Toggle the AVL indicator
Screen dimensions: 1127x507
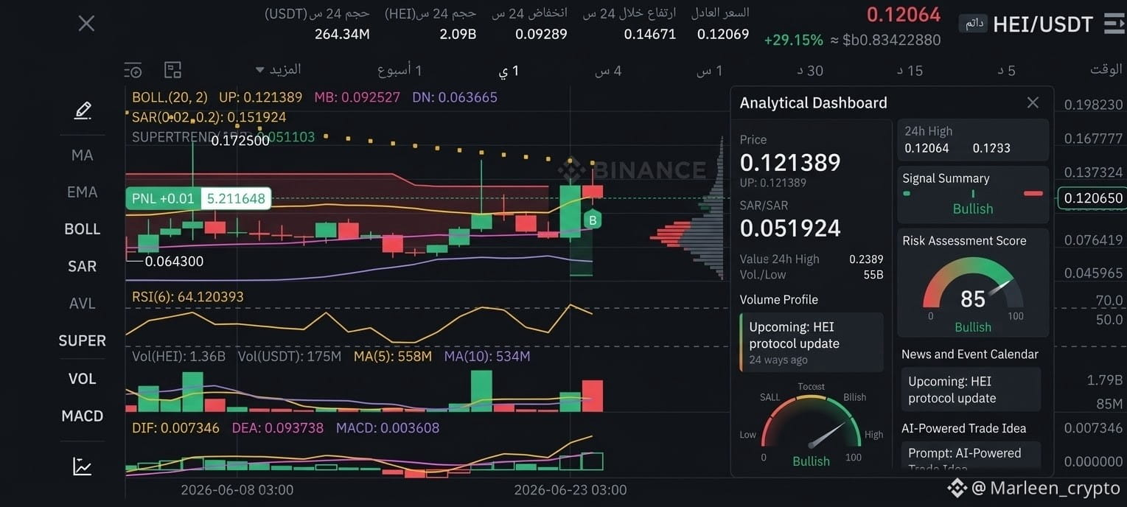(x=83, y=304)
